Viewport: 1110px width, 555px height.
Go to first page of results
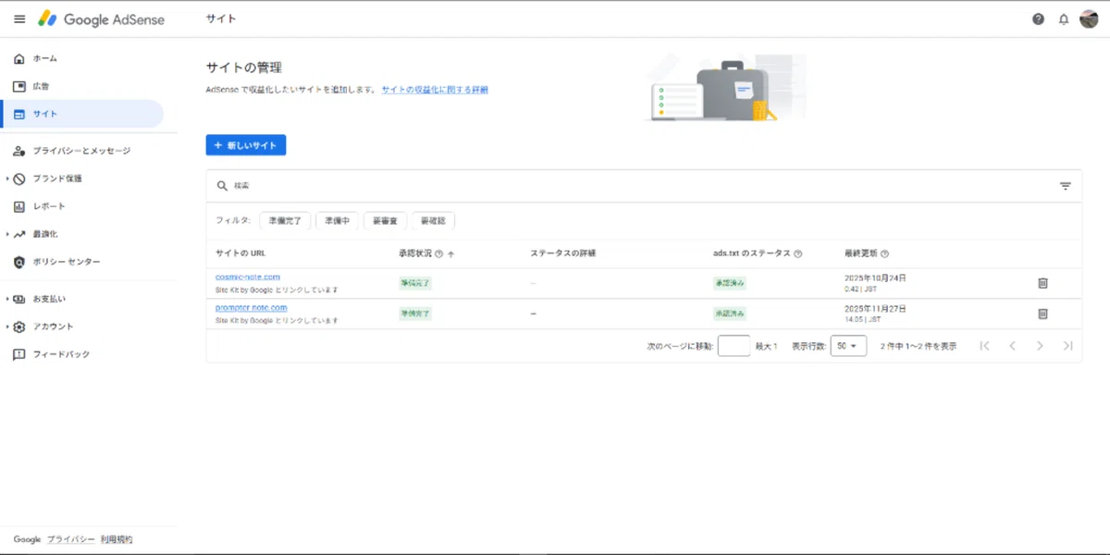[x=984, y=346]
